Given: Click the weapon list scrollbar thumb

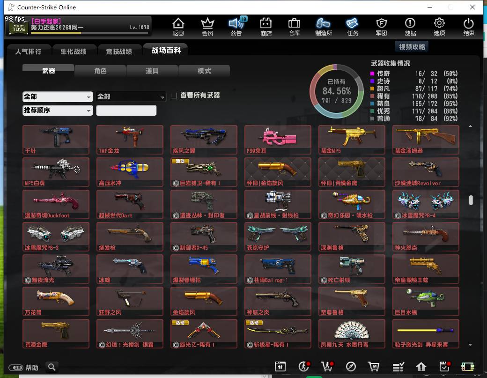Looking at the screenshot, I should [471, 200].
